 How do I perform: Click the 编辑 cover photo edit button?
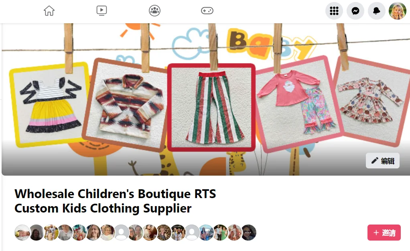tap(383, 160)
